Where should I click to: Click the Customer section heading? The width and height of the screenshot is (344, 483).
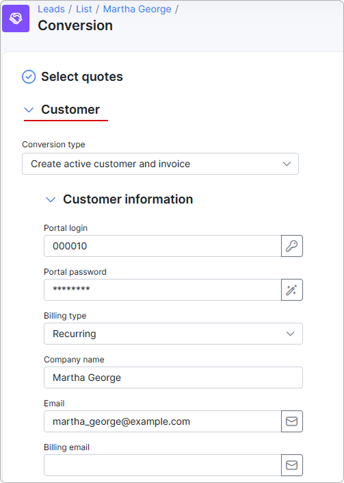[70, 110]
